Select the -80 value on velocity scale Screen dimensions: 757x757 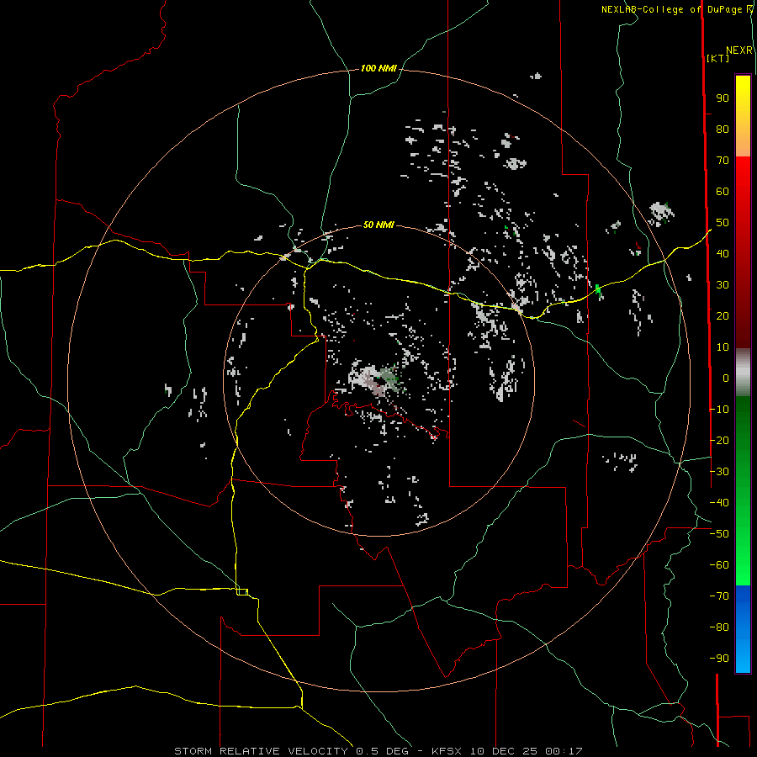coord(719,627)
